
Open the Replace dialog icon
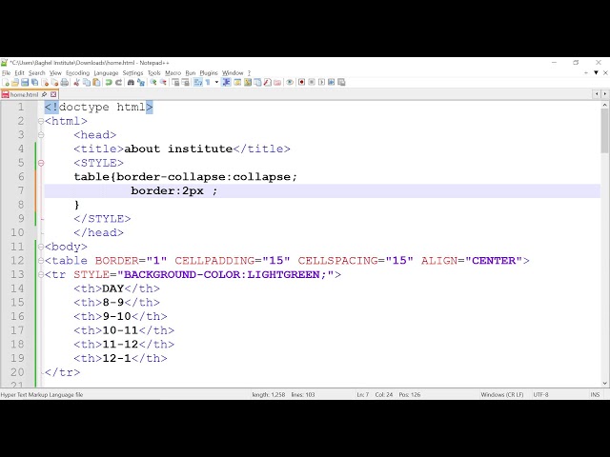(141, 82)
